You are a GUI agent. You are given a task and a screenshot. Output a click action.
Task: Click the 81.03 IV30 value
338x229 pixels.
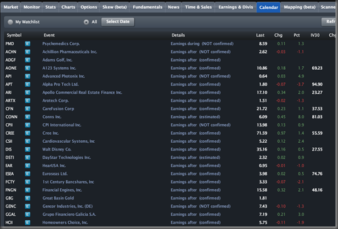point(317,117)
